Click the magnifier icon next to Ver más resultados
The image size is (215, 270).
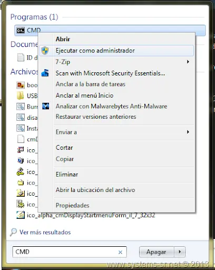13,232
